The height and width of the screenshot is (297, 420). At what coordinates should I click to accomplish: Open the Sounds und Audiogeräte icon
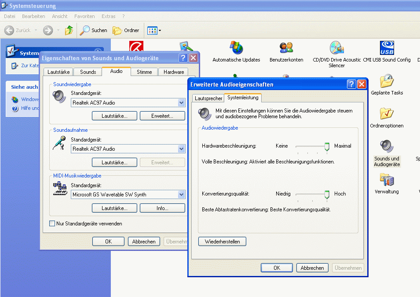pyautogui.click(x=387, y=147)
